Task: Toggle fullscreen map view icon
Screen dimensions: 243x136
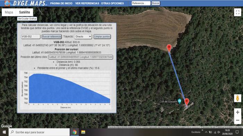Action: pyautogui.click(x=237, y=12)
